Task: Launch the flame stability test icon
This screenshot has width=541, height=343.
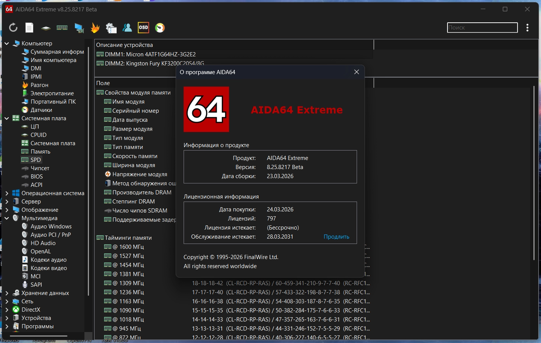Action: pos(95,28)
